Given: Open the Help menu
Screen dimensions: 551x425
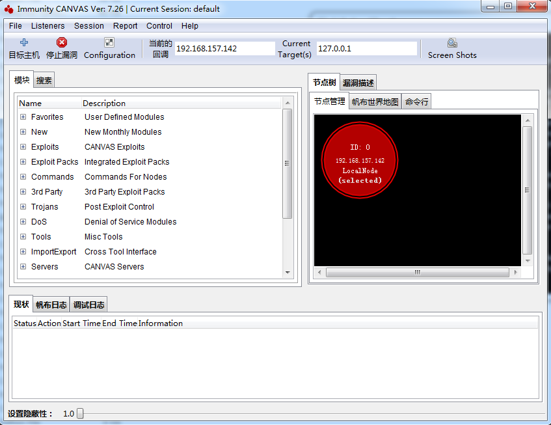Looking at the screenshot, I should click(190, 26).
